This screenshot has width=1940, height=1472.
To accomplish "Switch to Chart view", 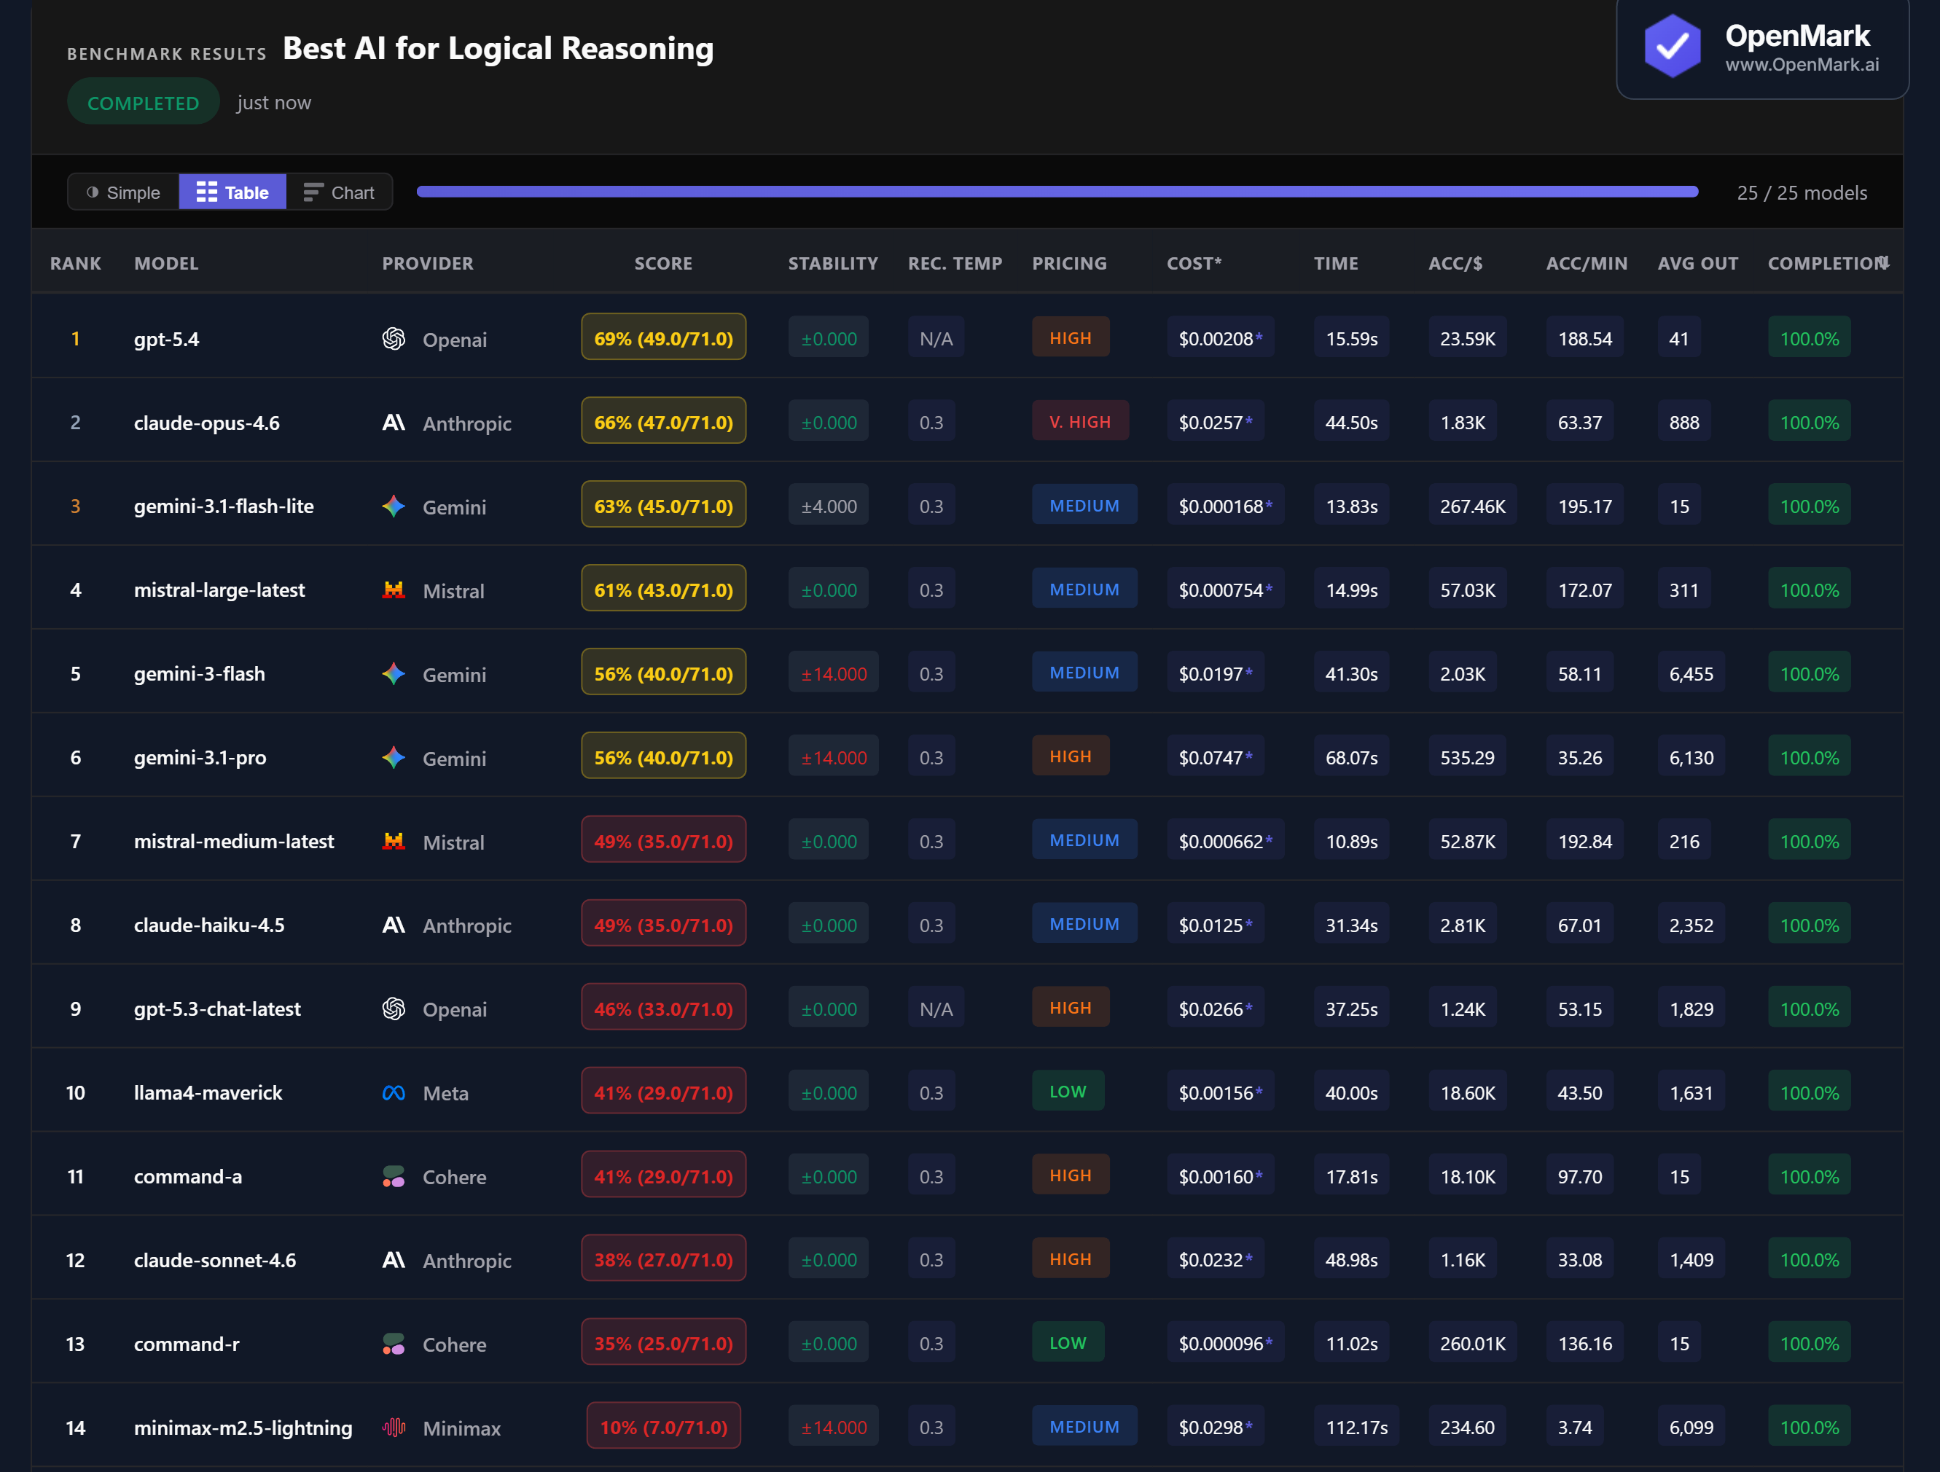I will coord(340,193).
